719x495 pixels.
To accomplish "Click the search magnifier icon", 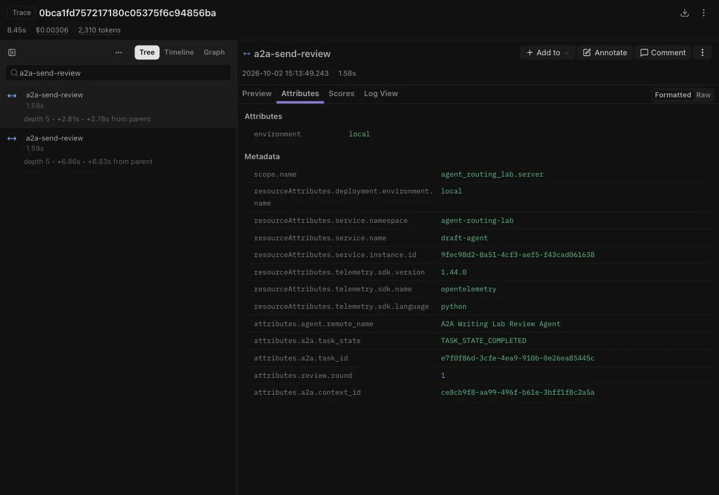I will 14,73.
